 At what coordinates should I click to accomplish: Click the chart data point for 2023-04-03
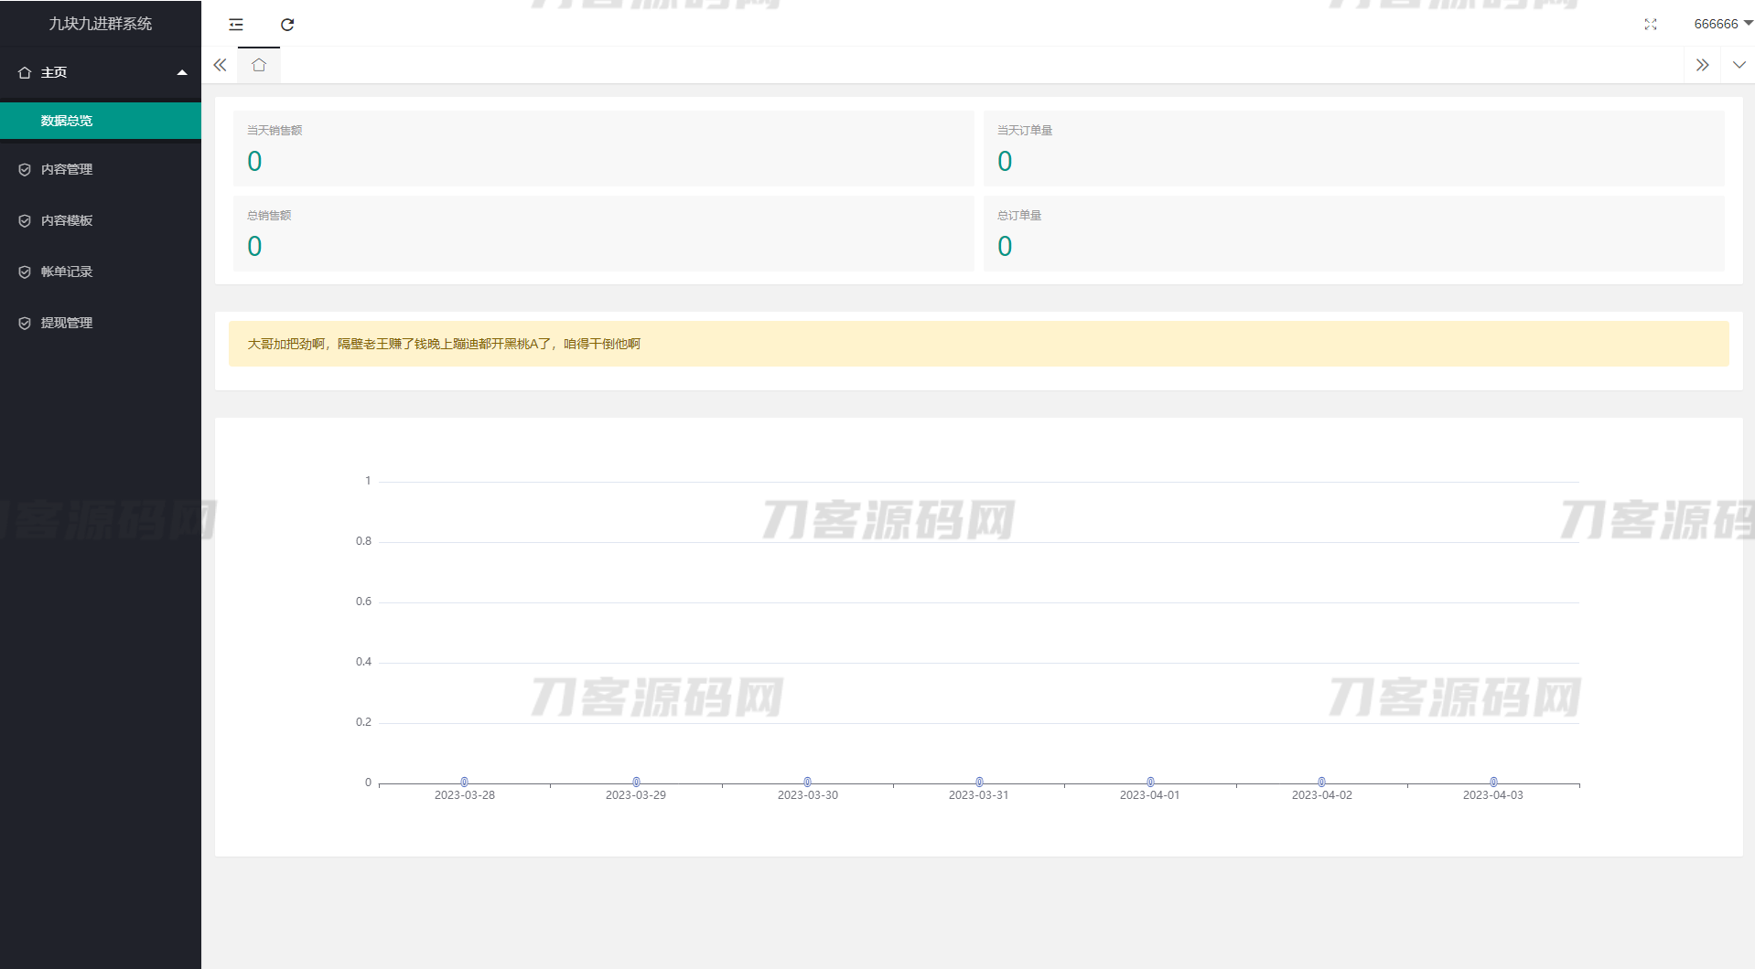pyautogui.click(x=1493, y=782)
